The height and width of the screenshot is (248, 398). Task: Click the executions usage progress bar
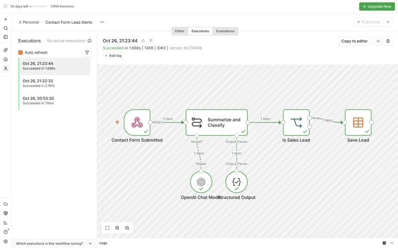(39, 6)
